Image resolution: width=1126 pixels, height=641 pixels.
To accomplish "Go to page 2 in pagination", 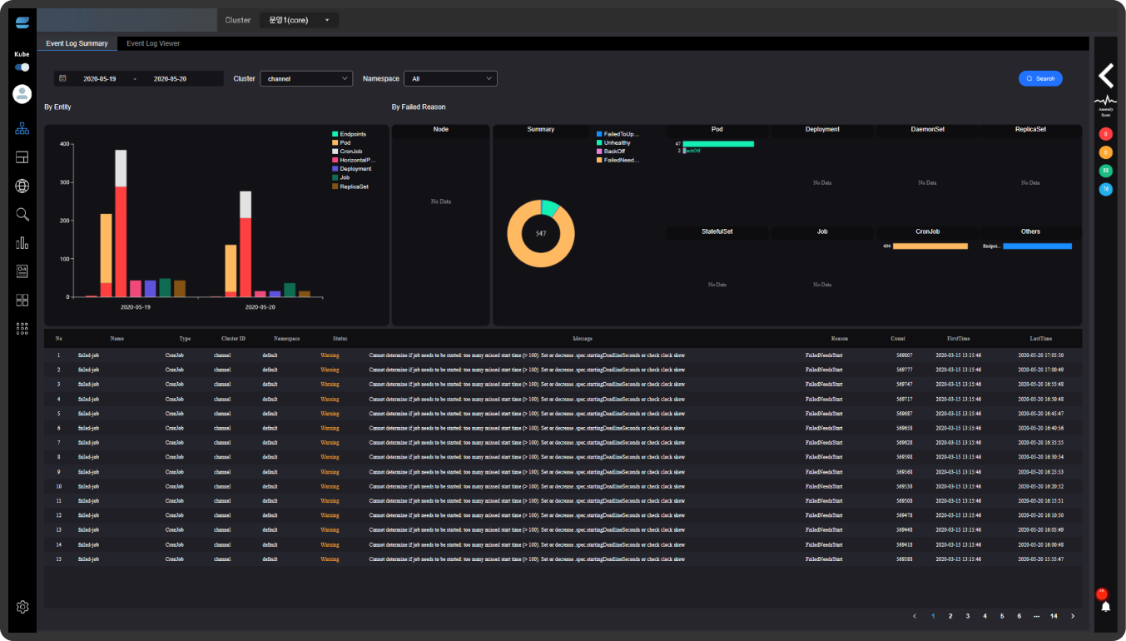I will [950, 616].
